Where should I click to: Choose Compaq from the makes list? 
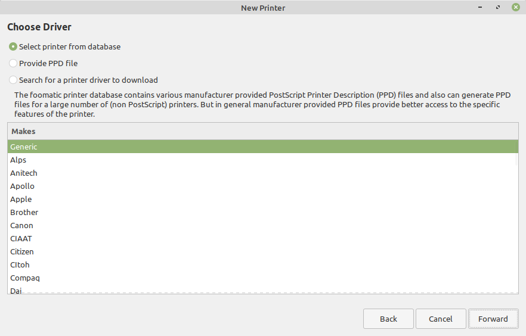pos(263,278)
